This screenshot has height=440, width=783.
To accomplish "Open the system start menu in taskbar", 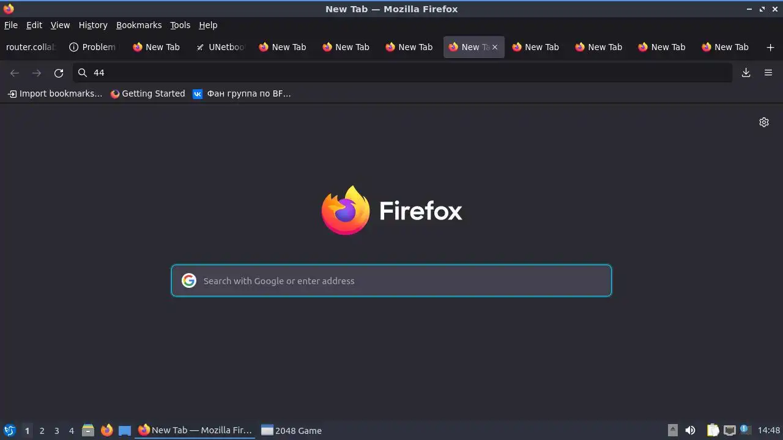I will click(x=9, y=430).
